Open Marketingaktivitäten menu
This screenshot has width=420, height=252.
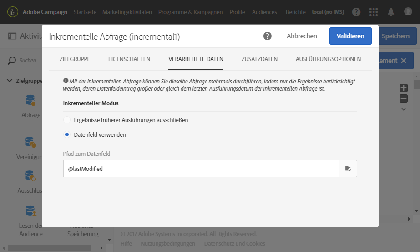pos(127,12)
